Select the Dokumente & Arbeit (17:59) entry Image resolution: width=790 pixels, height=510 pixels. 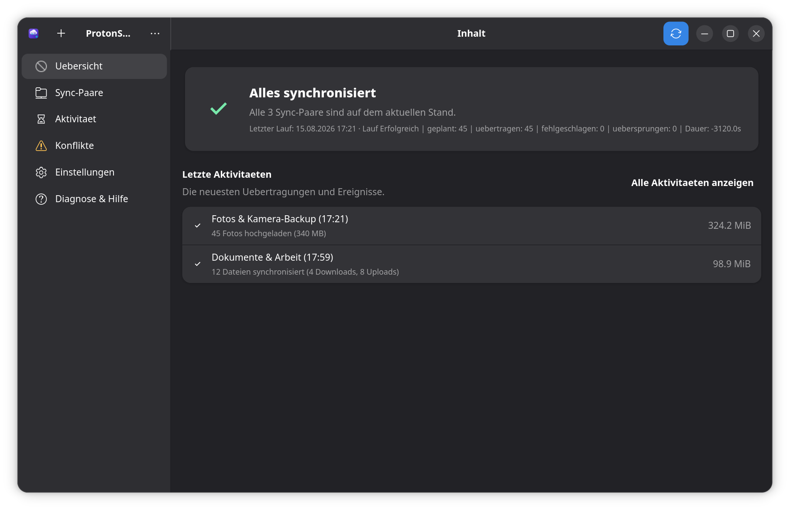(471, 264)
